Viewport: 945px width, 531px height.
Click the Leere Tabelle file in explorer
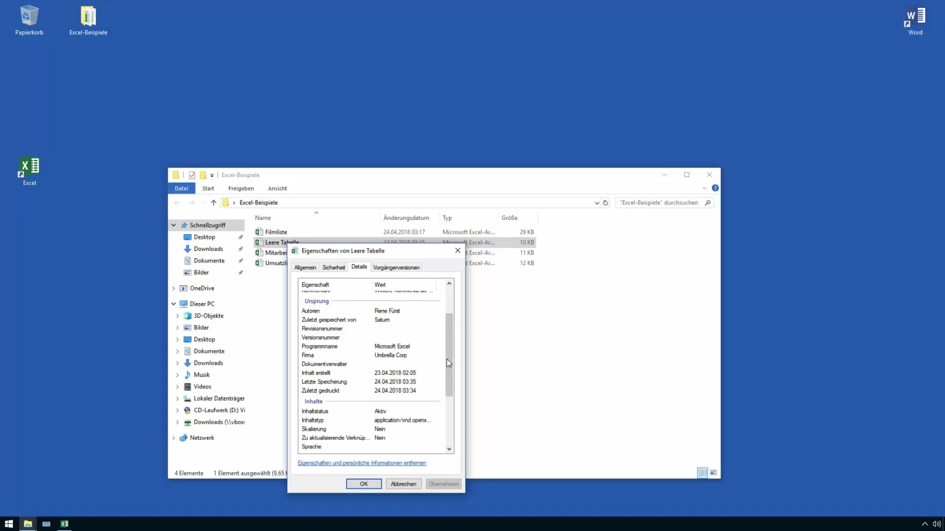click(282, 242)
